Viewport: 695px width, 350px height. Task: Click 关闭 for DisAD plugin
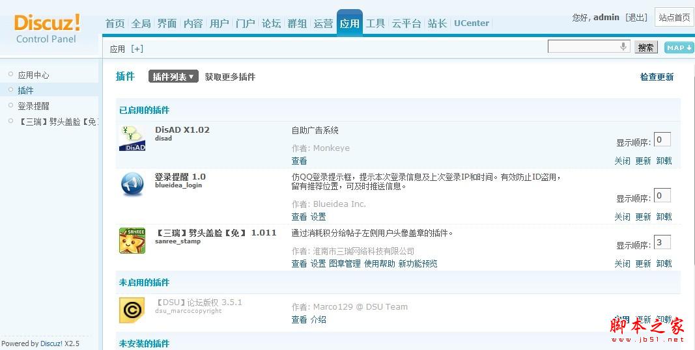(x=622, y=161)
